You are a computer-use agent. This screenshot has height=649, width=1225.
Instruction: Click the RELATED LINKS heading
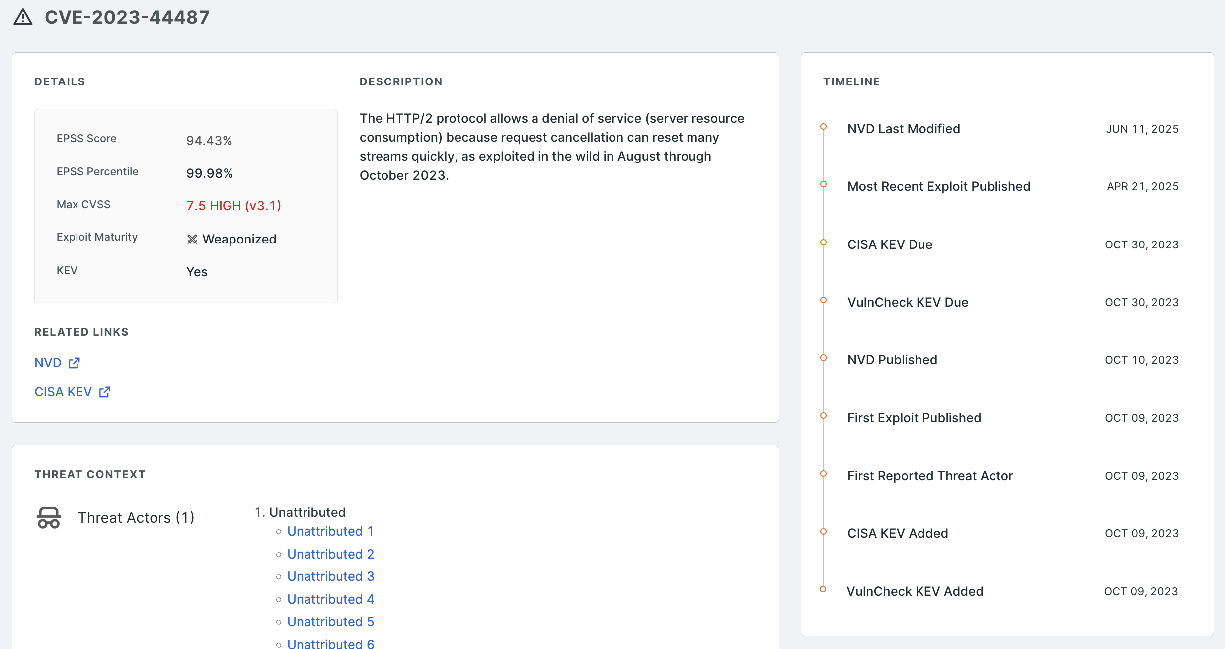(x=81, y=332)
